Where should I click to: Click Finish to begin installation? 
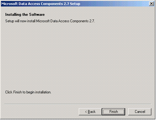113,112
